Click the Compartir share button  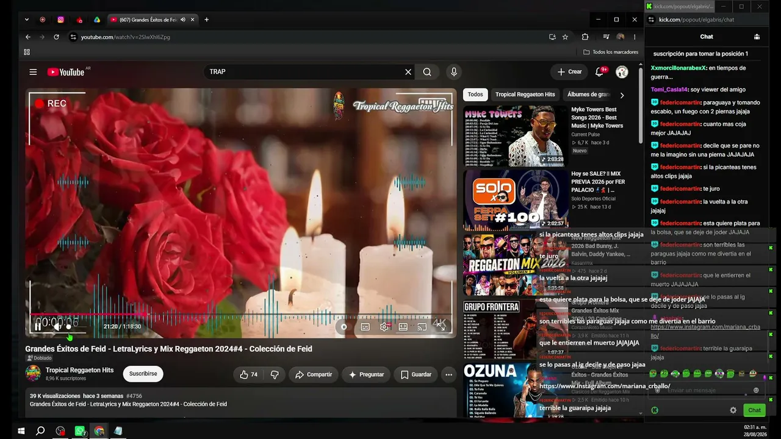click(x=314, y=374)
